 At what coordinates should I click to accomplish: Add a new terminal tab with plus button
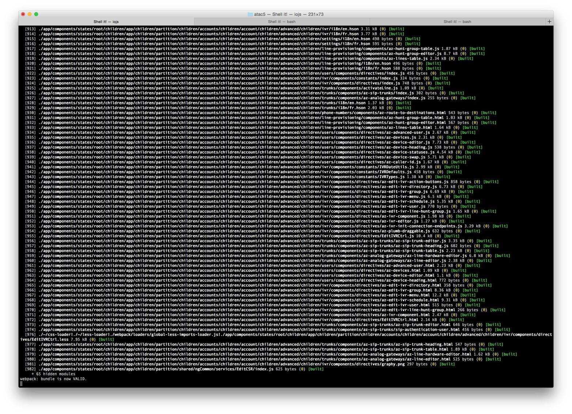point(549,22)
